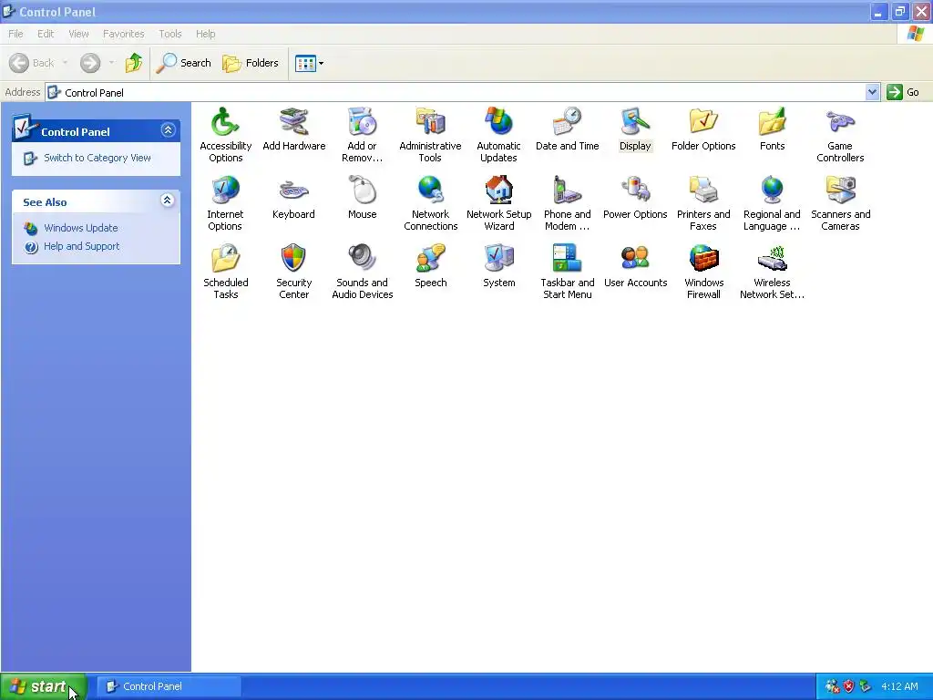
Task: Open Scheduled Tasks folder
Action: [226, 272]
